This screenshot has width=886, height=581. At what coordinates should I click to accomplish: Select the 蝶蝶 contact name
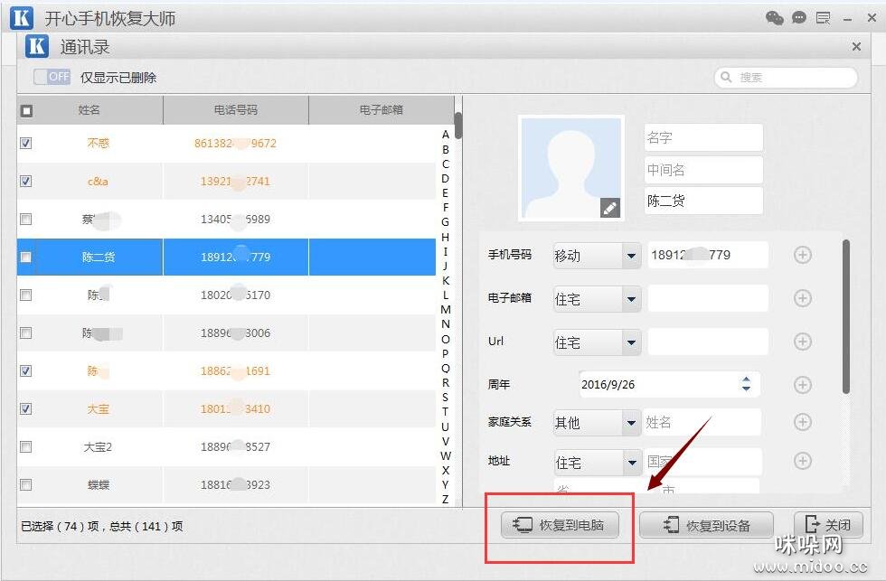click(x=99, y=485)
